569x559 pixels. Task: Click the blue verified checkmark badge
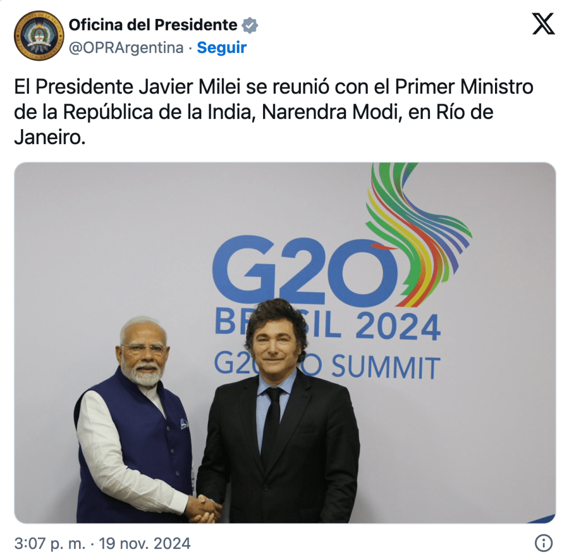click(250, 26)
